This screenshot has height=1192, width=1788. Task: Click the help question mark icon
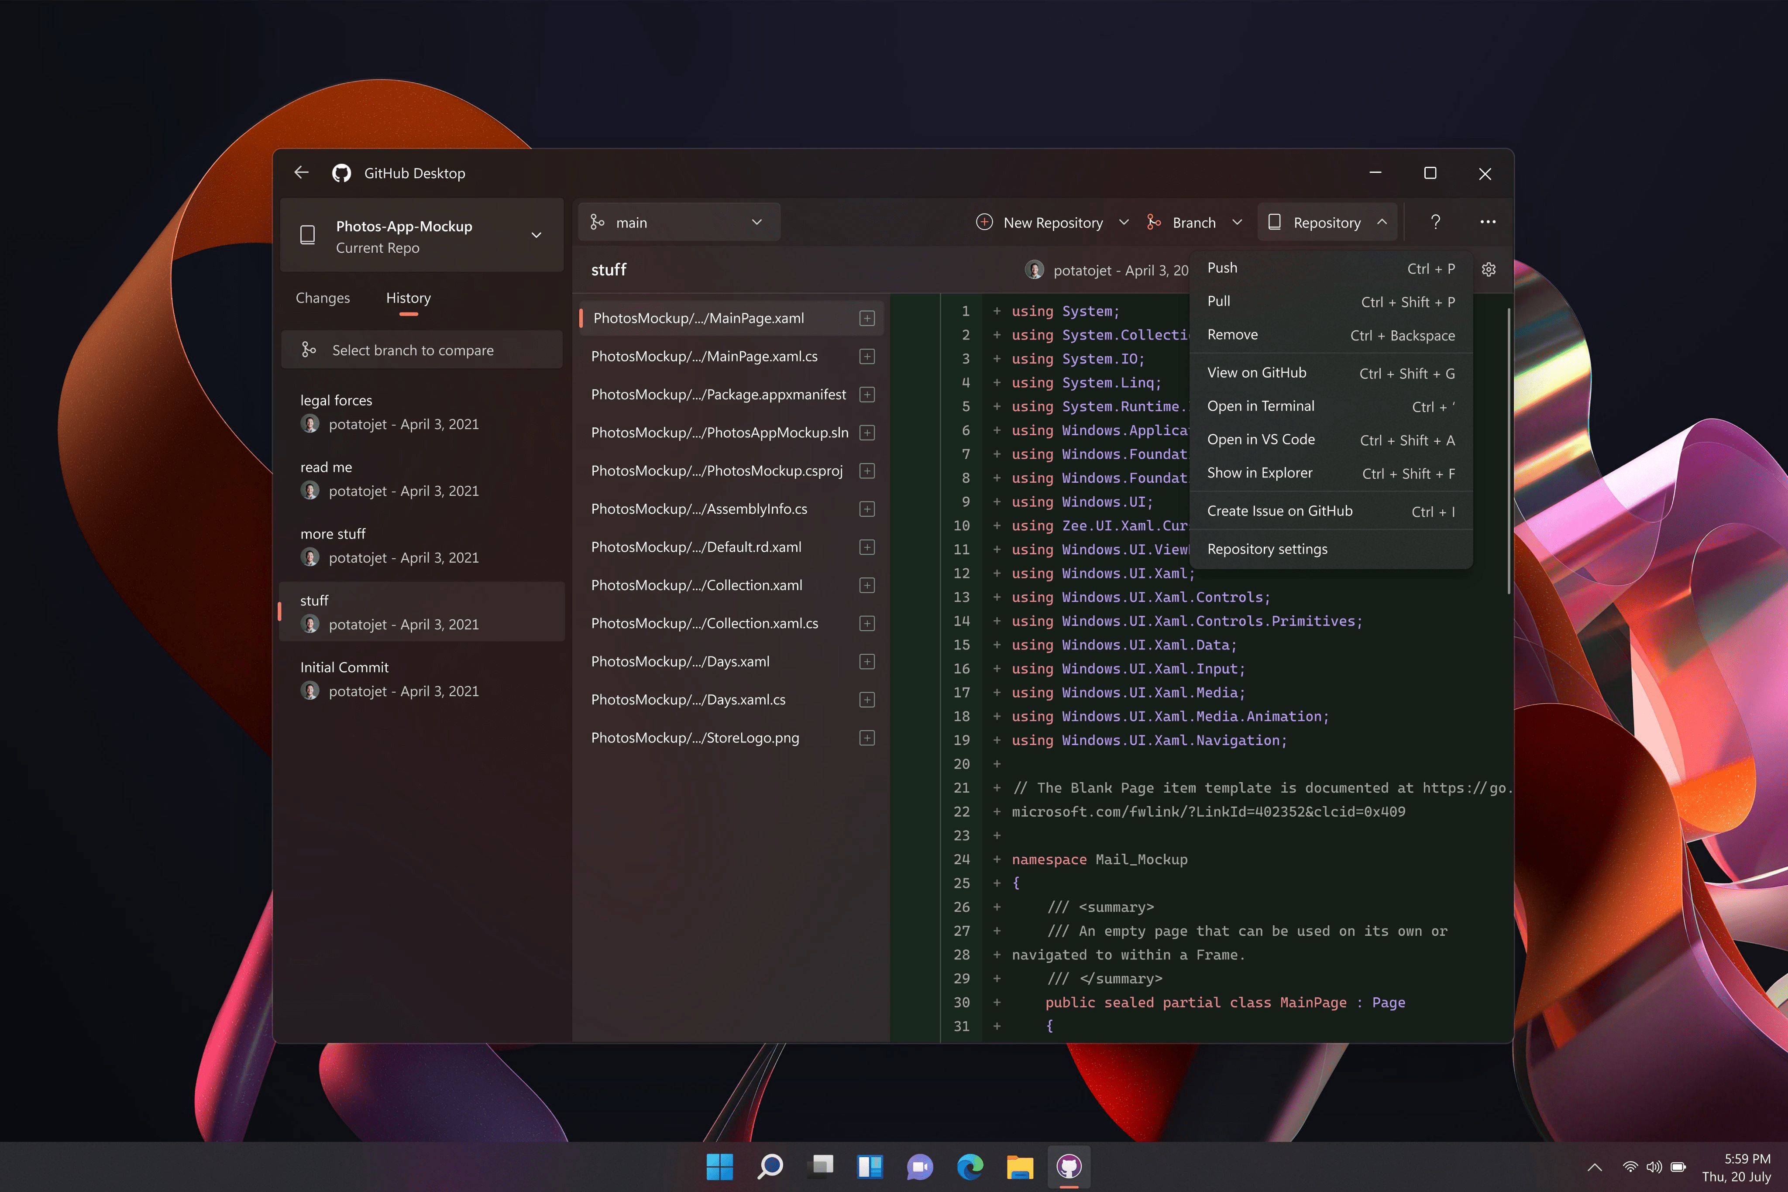tap(1435, 222)
